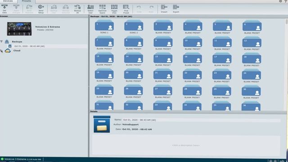Image resolution: width=288 pixels, height=162 pixels.
Task: Click the Optimize Space icon
Action: [102, 9]
